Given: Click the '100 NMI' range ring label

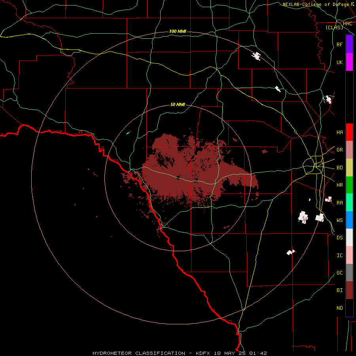Looking at the screenshot, I should pos(178,31).
